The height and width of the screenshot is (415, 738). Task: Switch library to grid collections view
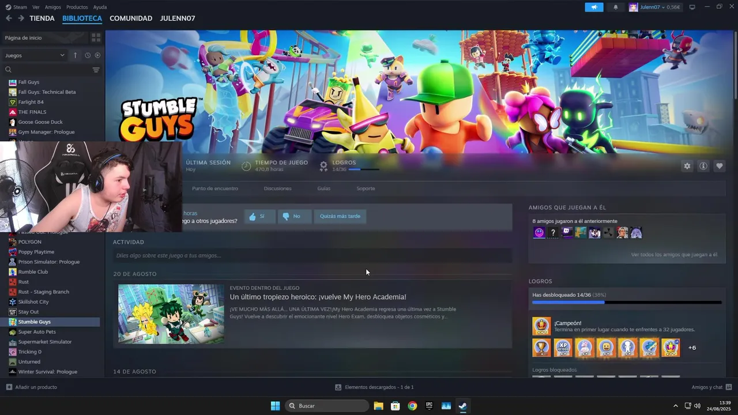(96, 37)
